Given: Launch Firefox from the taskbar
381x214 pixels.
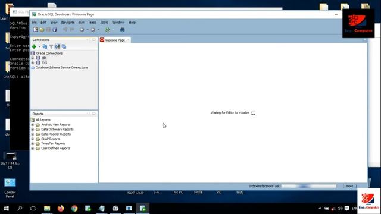Looking at the screenshot, I should [x=61, y=209].
